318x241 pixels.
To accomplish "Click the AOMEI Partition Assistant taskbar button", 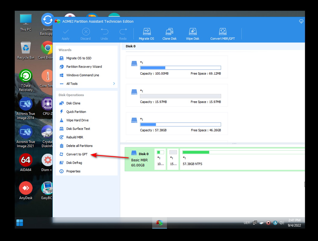I will point(159,223).
